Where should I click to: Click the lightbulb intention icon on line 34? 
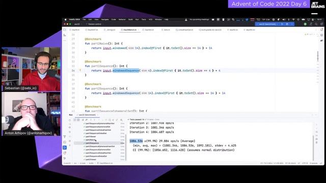click(80, 70)
